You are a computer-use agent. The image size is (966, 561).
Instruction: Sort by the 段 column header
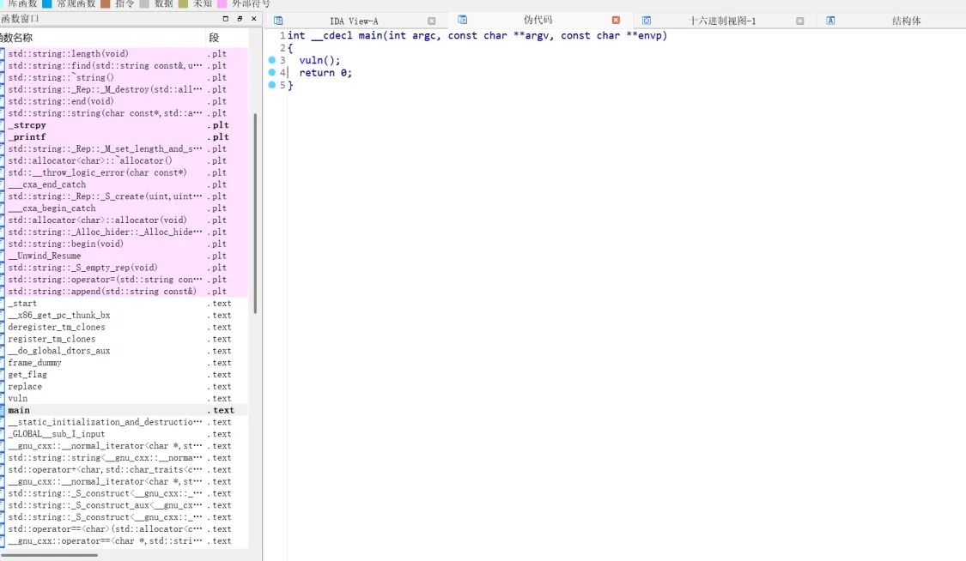click(x=228, y=38)
